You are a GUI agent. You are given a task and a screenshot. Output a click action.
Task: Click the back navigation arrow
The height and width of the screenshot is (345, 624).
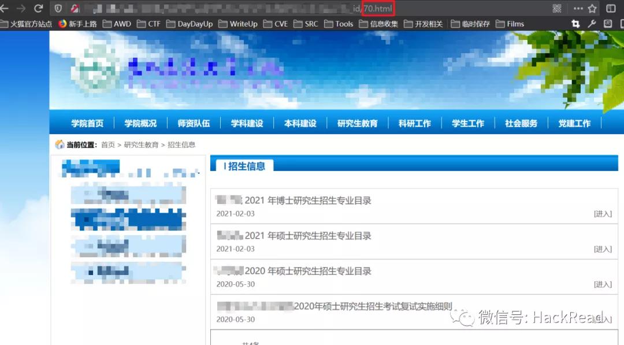click(x=4, y=8)
